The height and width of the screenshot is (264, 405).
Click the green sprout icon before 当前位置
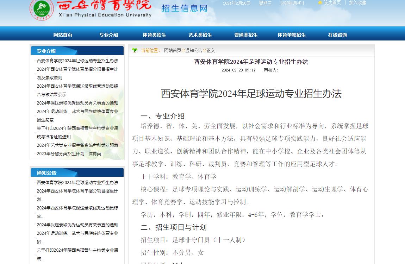tap(135, 50)
